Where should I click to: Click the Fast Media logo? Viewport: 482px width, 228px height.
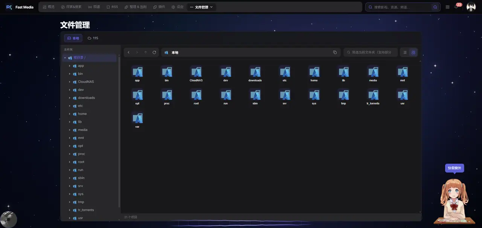click(20, 7)
